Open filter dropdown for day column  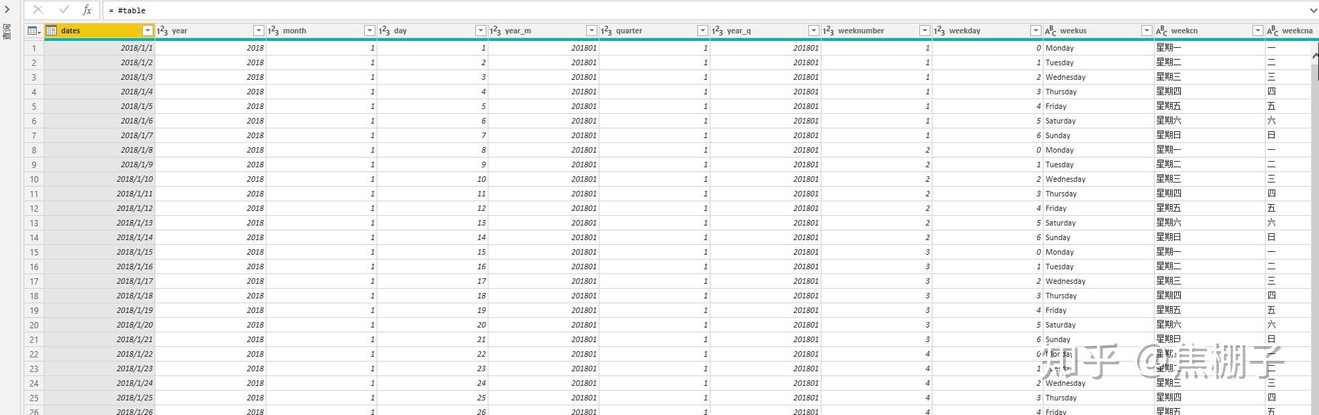pyautogui.click(x=480, y=31)
